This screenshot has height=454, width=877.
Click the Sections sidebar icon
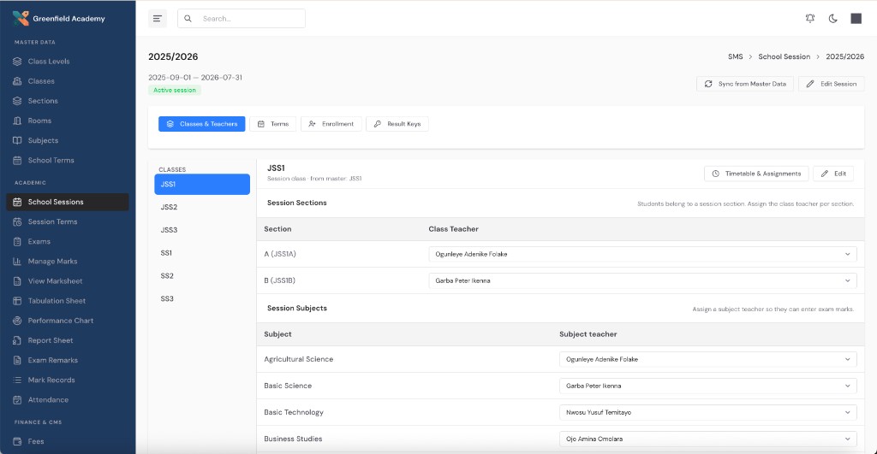[x=17, y=101]
